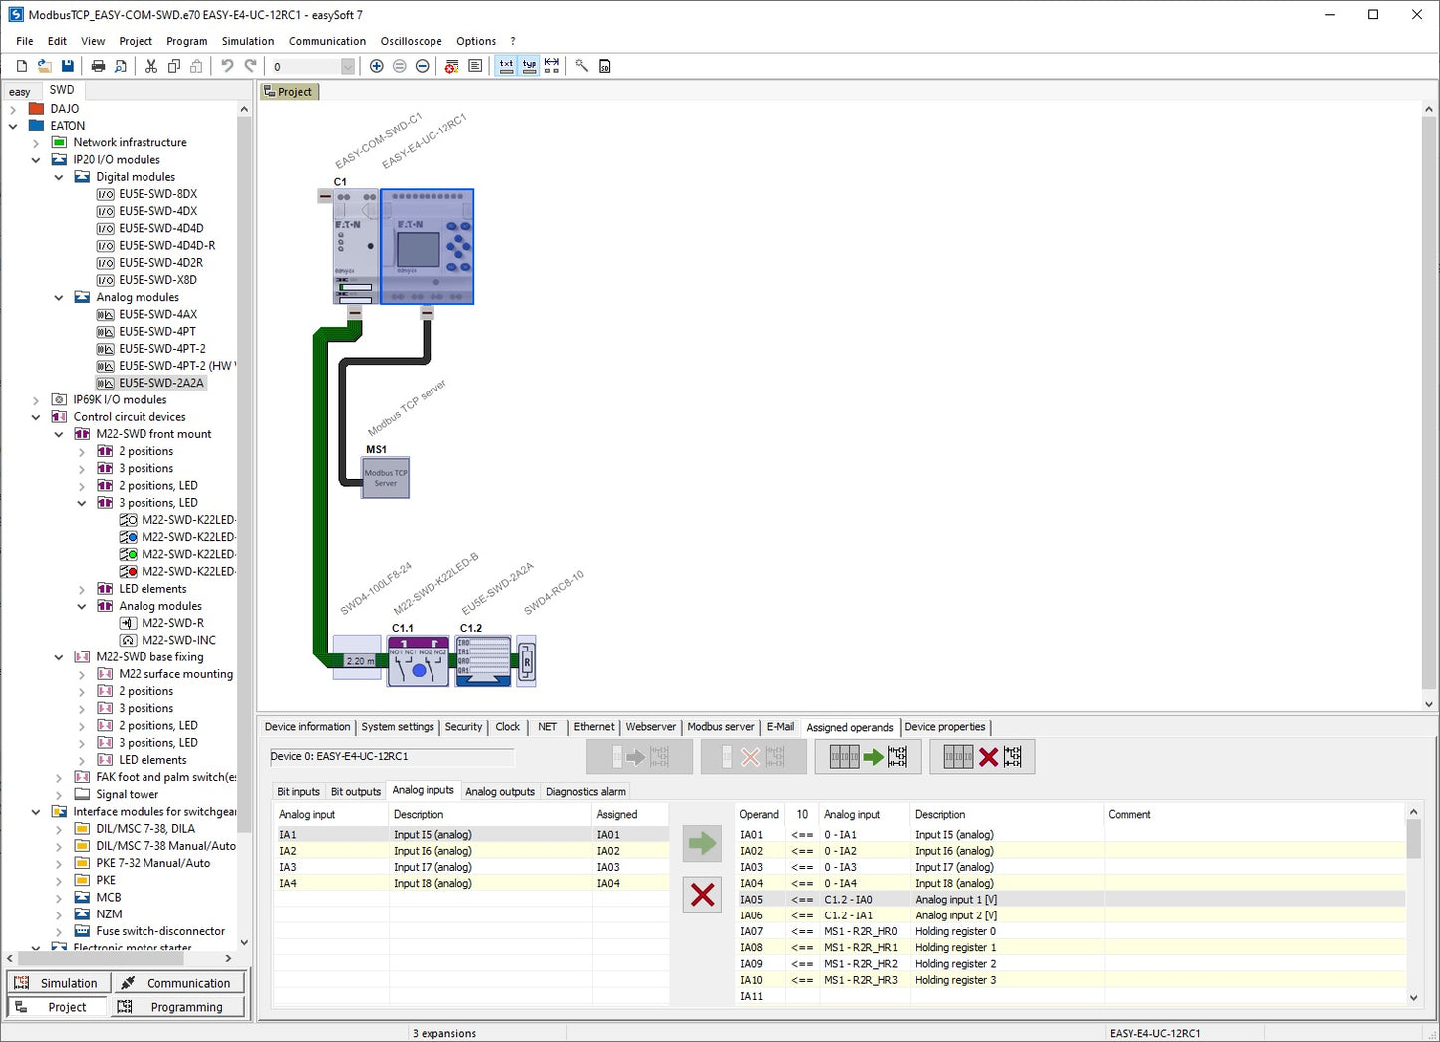Click the workspace vertical scrollbar
The image size is (1440, 1042).
tap(1429, 406)
